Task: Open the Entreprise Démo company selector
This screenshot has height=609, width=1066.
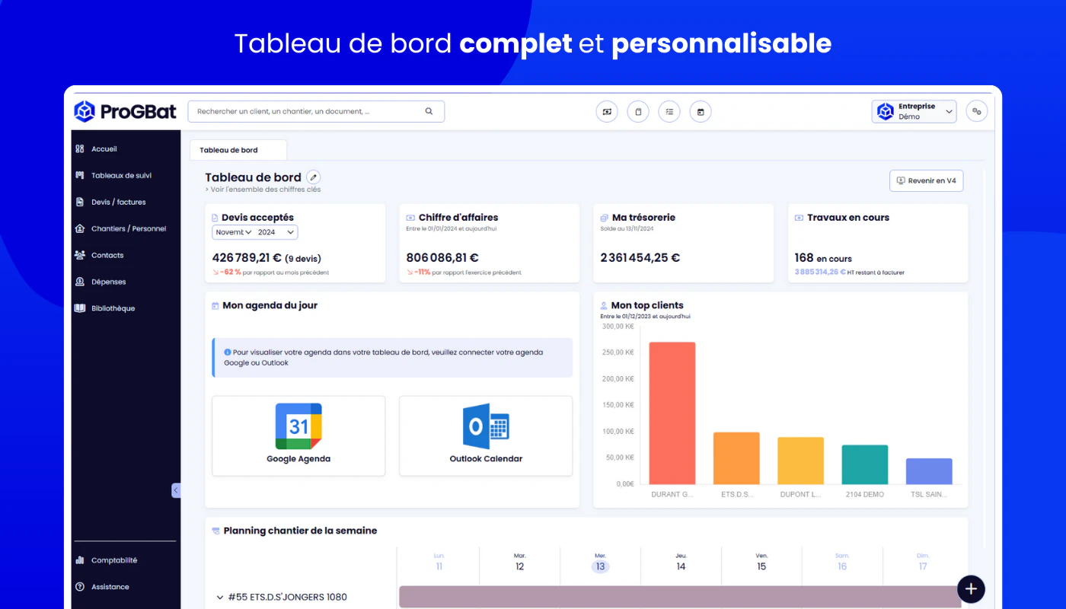Action: coord(914,111)
